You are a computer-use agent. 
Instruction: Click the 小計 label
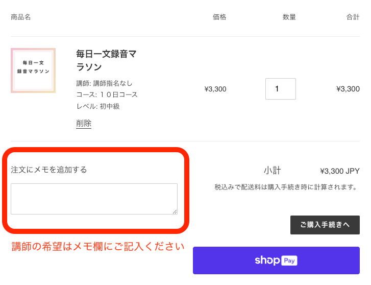[272, 171]
